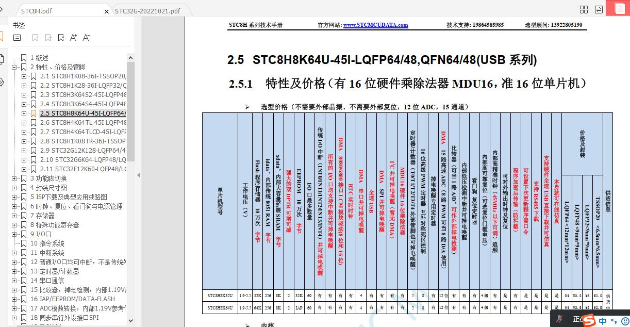Go to bookmark 11 中断系统
This screenshot has height=327, width=630.
[47, 253]
